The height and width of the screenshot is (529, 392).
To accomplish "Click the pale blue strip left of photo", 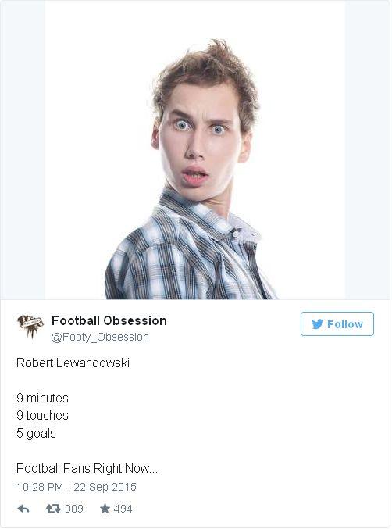I will pyautogui.click(x=23, y=150).
